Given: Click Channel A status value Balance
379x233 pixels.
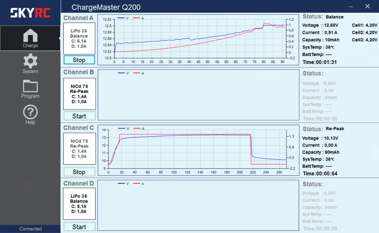Looking at the screenshot, I should coord(335,17).
